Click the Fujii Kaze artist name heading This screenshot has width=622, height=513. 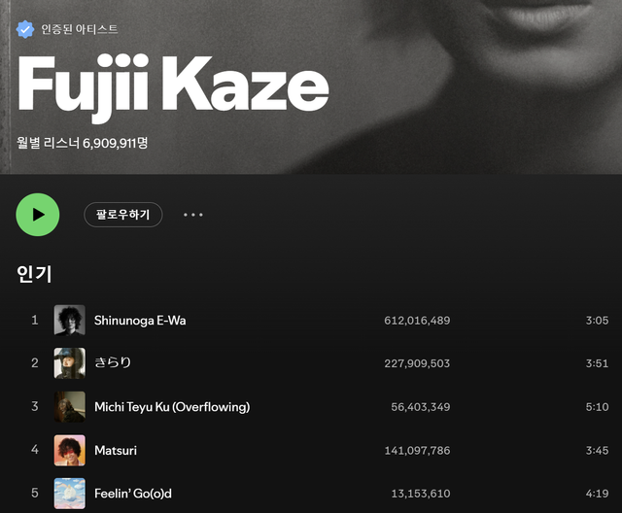pyautogui.click(x=173, y=85)
